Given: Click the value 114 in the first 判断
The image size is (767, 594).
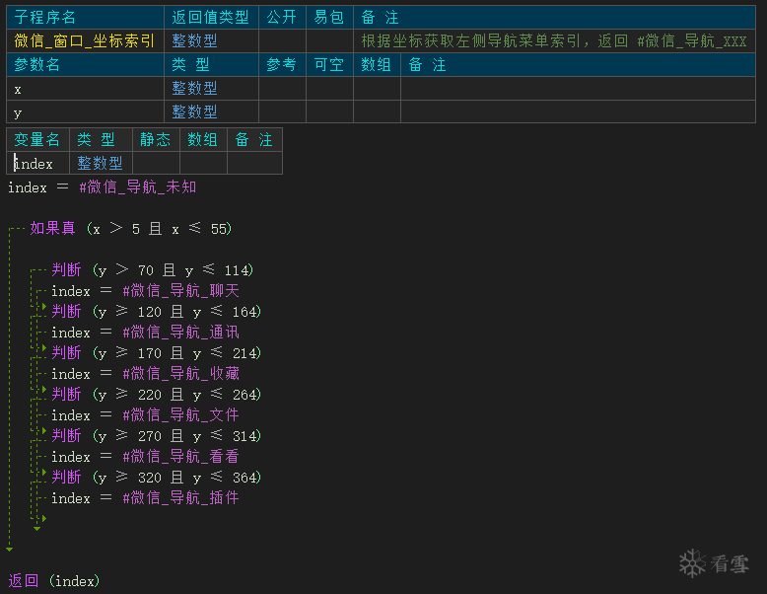Looking at the screenshot, I should point(237,270).
